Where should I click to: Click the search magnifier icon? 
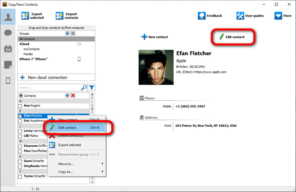point(84,88)
